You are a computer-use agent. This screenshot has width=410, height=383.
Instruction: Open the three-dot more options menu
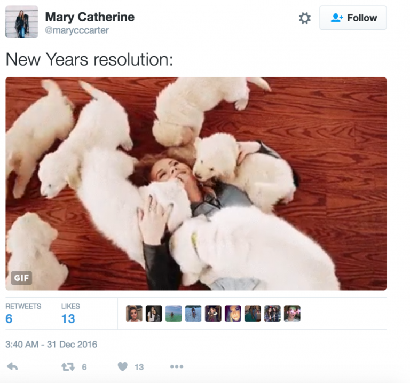click(x=176, y=366)
